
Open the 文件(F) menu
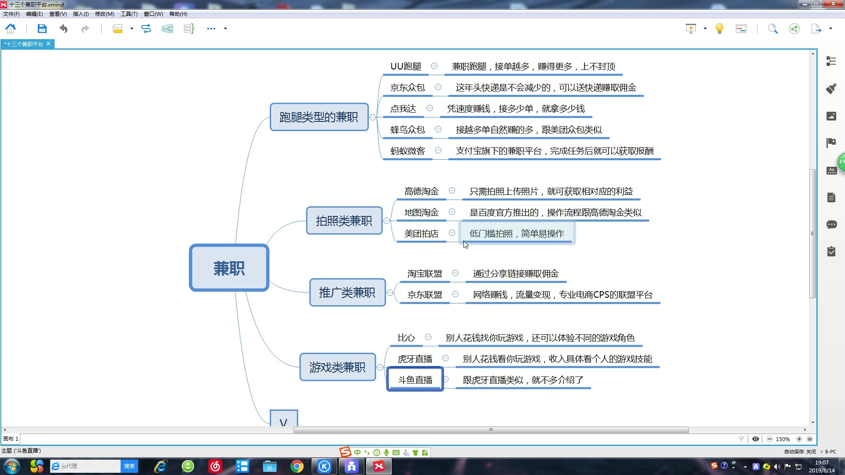point(11,14)
